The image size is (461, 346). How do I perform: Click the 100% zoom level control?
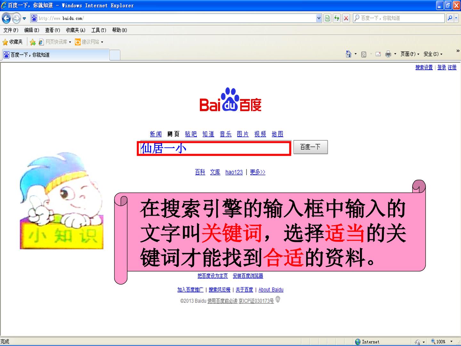coord(442,342)
